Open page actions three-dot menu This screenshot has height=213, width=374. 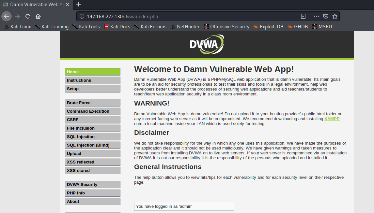(x=317, y=16)
